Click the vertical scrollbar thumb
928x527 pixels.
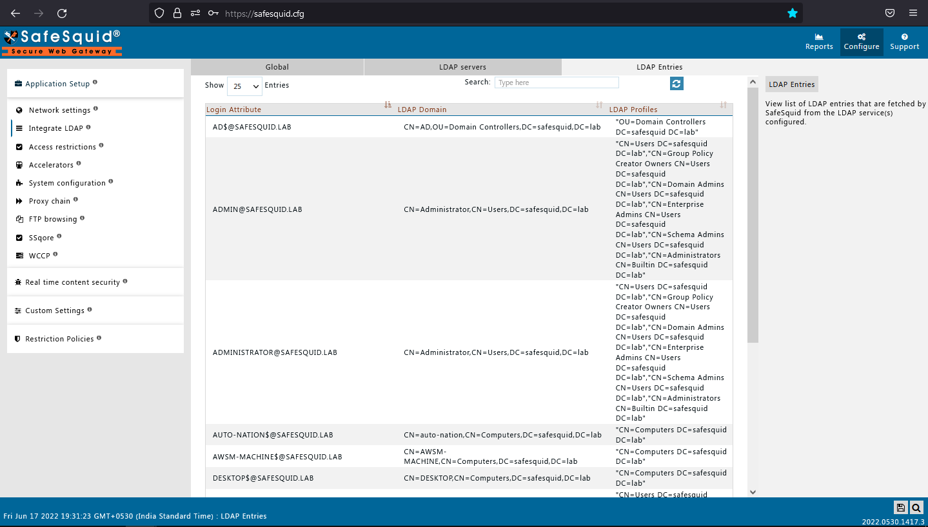tap(753, 215)
